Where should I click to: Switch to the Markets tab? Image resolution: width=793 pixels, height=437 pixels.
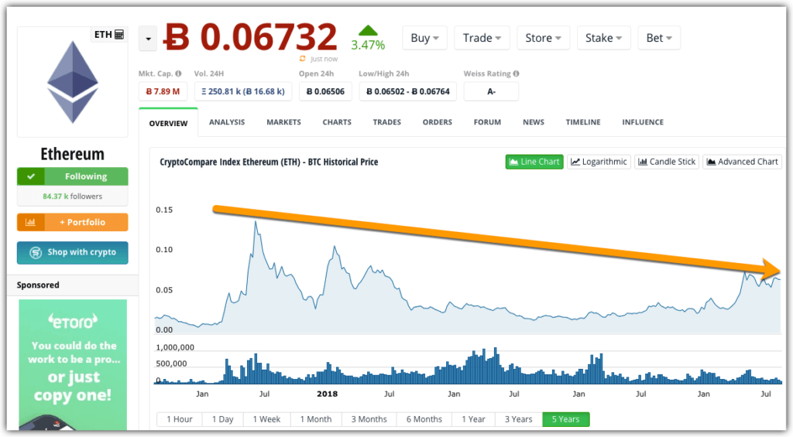click(283, 122)
